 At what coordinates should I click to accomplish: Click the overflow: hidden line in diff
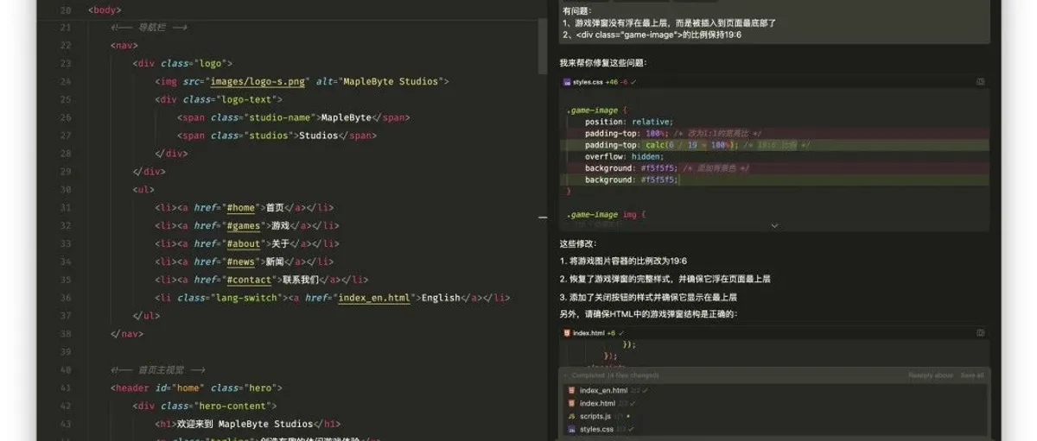point(624,157)
